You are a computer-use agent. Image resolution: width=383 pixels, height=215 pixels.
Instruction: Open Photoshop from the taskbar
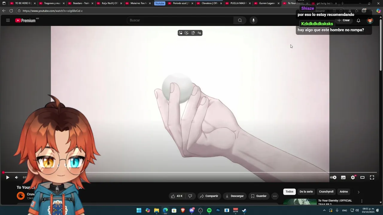point(218,210)
